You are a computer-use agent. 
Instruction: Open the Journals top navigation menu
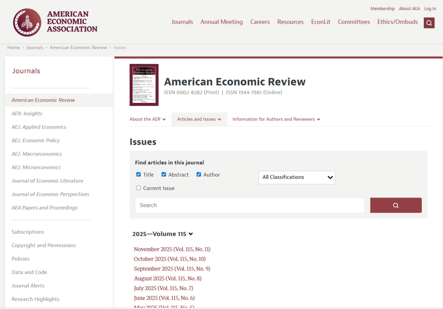pos(182,22)
